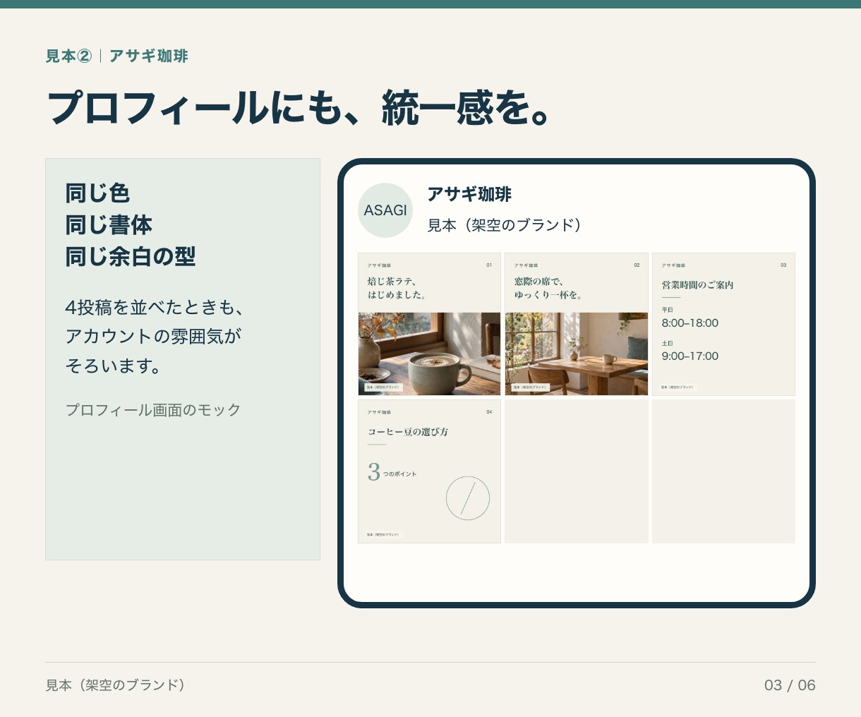861x717 pixels.
Task: Open the コーヒー豆の選び方 post thumbnail
Action: (429, 471)
